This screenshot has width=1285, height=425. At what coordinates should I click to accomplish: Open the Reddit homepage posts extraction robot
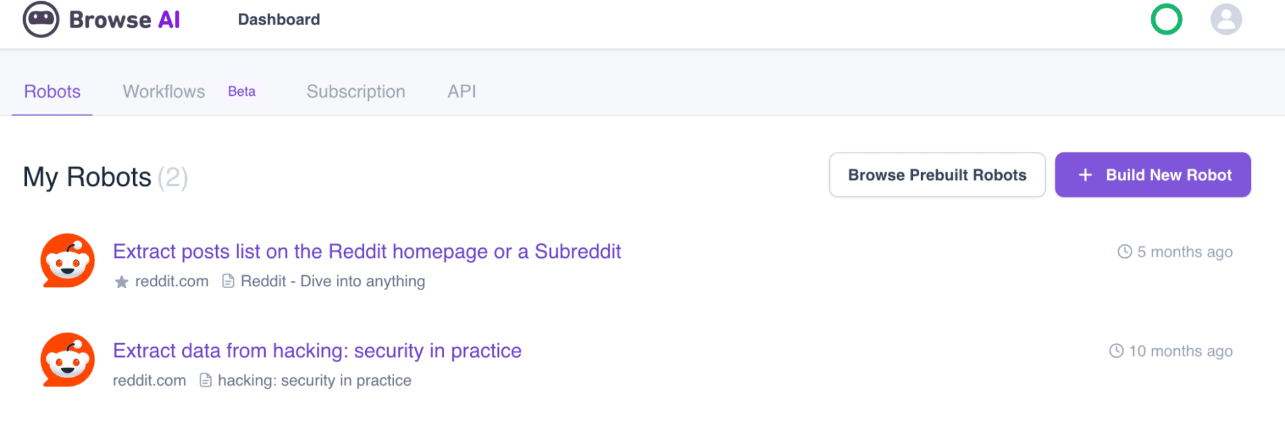pos(366,251)
